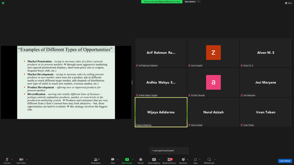Screen dimensions: 294x165
Task: Click the green encryption shield icon
Action: pyautogui.click(x=3, y=3)
